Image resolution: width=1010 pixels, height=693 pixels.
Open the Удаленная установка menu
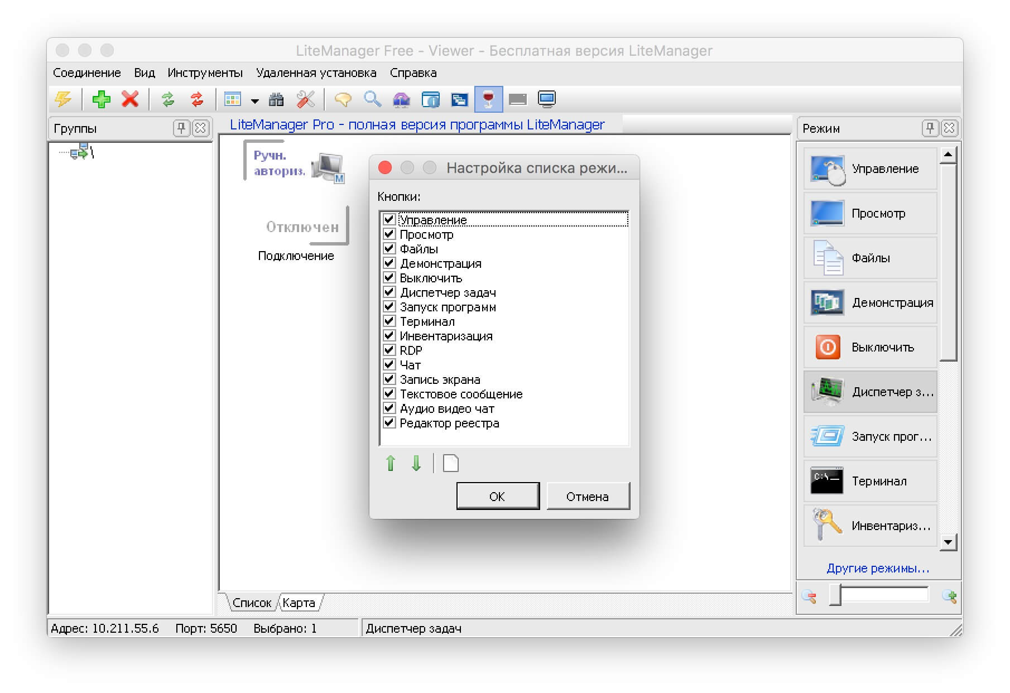pyautogui.click(x=316, y=73)
